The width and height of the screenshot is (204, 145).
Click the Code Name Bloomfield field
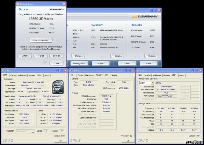25,86
